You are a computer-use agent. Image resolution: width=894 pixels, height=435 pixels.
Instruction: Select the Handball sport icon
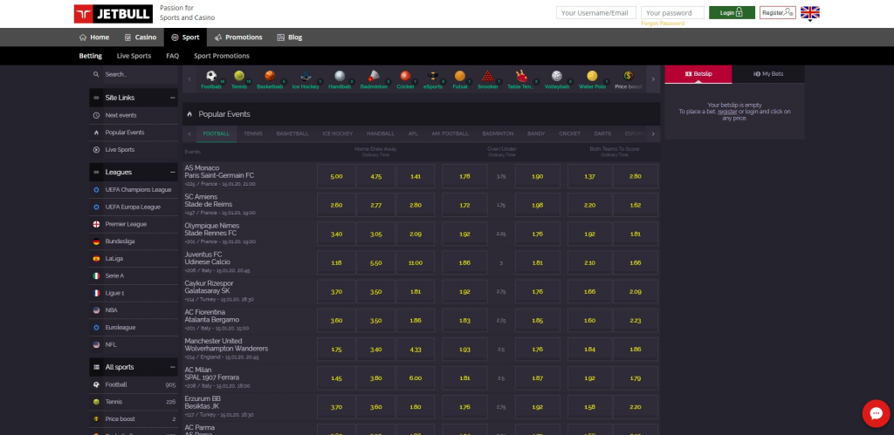click(340, 79)
